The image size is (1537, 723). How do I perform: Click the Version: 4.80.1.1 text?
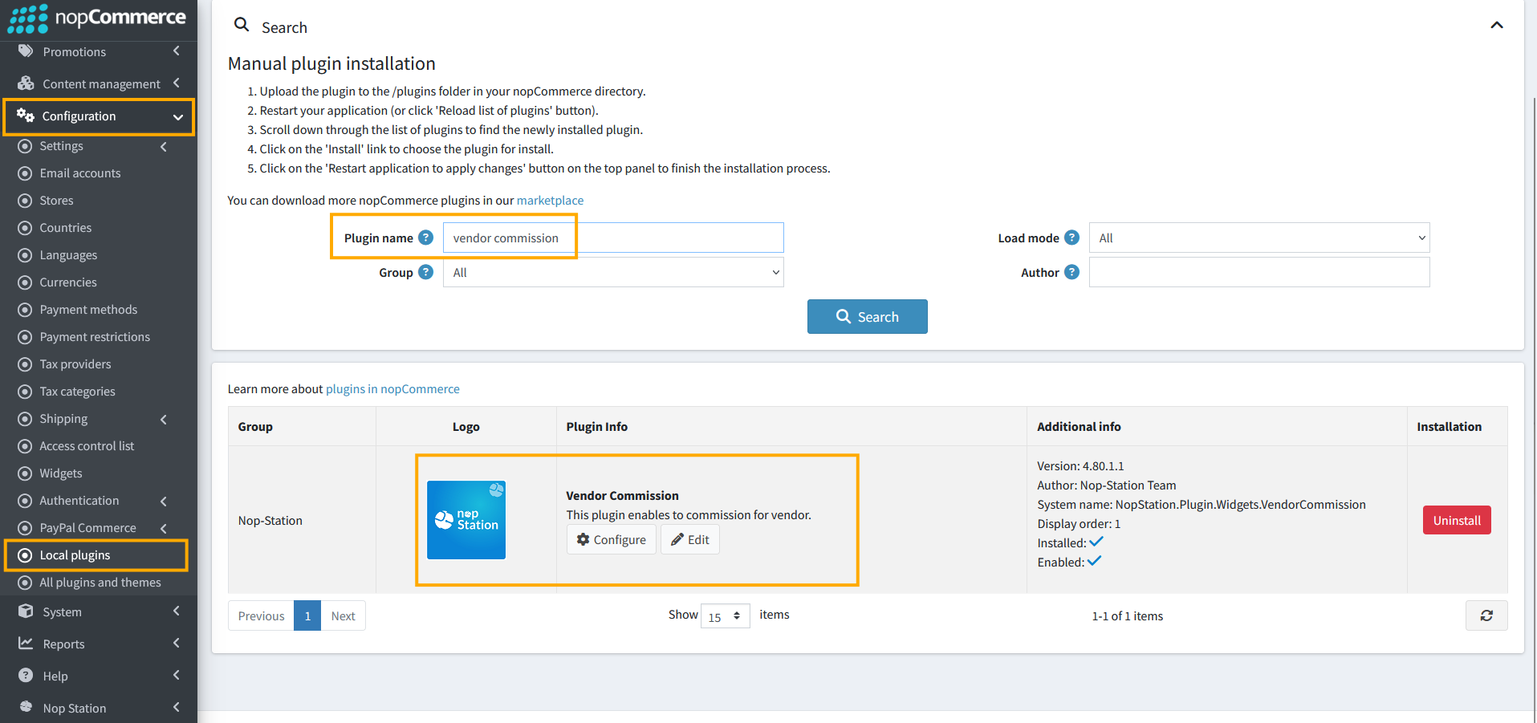1080,466
